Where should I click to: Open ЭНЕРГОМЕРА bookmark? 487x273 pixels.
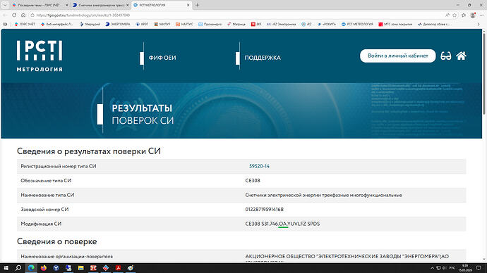pyautogui.click(x=117, y=24)
